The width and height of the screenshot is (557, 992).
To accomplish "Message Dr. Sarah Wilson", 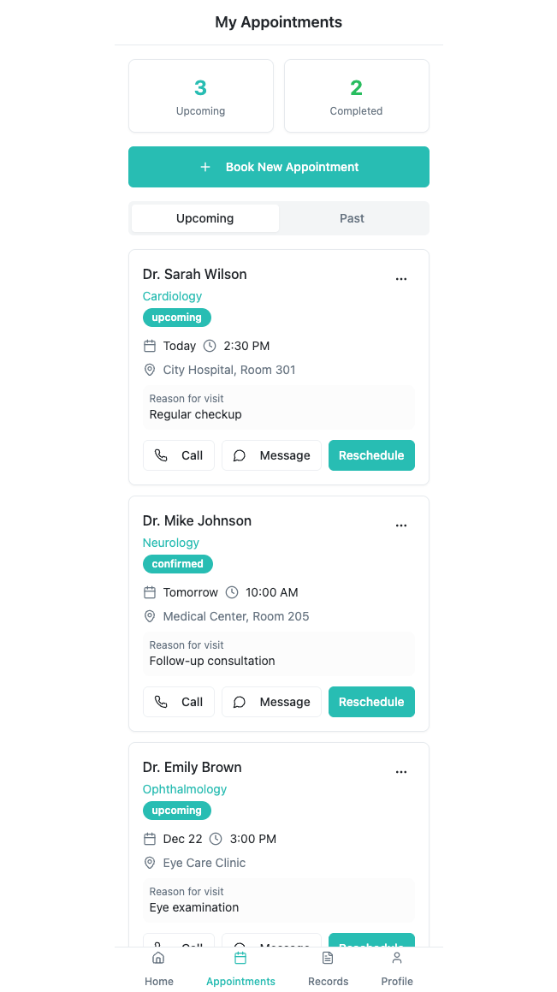I will (x=272, y=455).
